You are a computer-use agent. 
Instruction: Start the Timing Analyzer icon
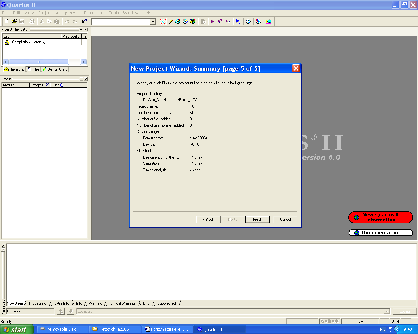228,22
